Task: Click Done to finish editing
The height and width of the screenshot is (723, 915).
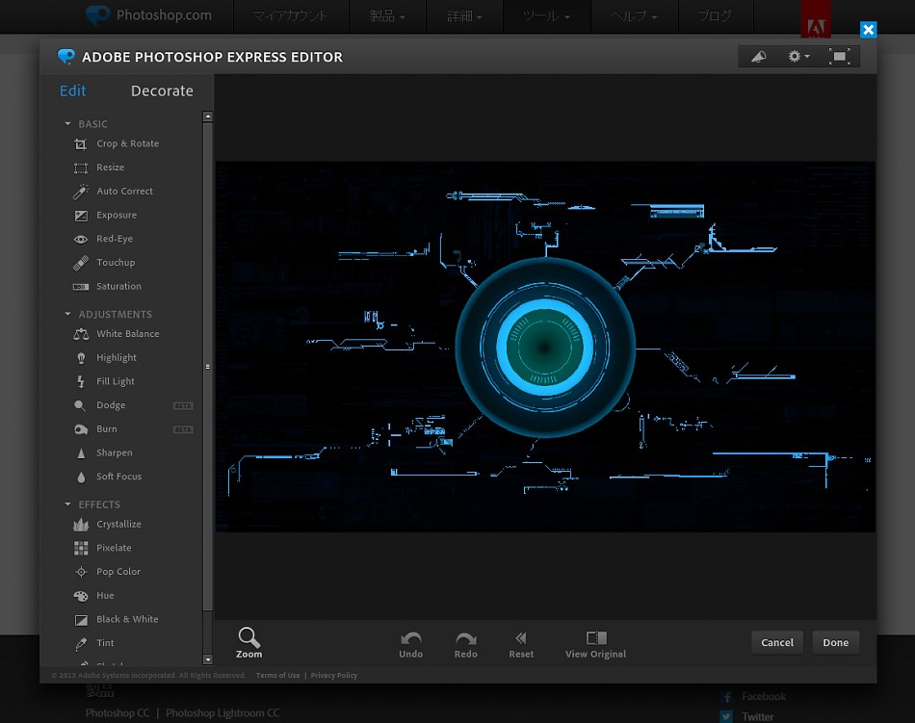Action: pyautogui.click(x=836, y=642)
